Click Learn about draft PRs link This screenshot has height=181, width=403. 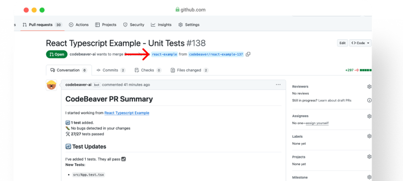[x=334, y=101]
